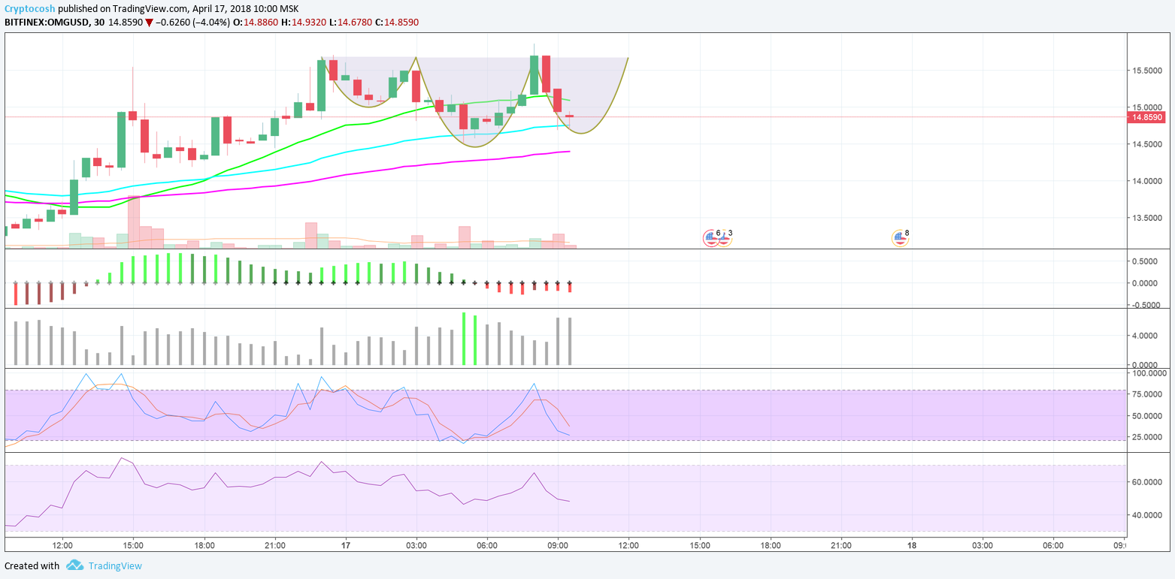Click the 40.0000 RSI axis label
The height and width of the screenshot is (579, 1175).
(x=1146, y=515)
